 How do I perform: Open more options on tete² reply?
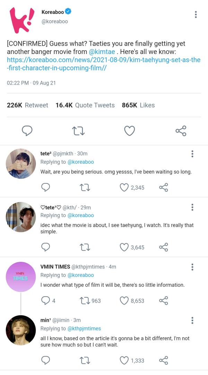coord(192,154)
